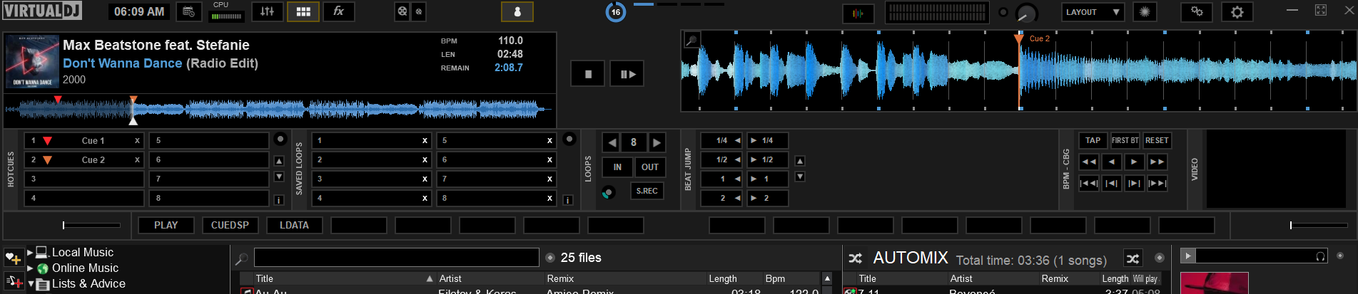This screenshot has height=294, width=1358.
Task: Click the FIRST BT button
Action: (x=1125, y=141)
